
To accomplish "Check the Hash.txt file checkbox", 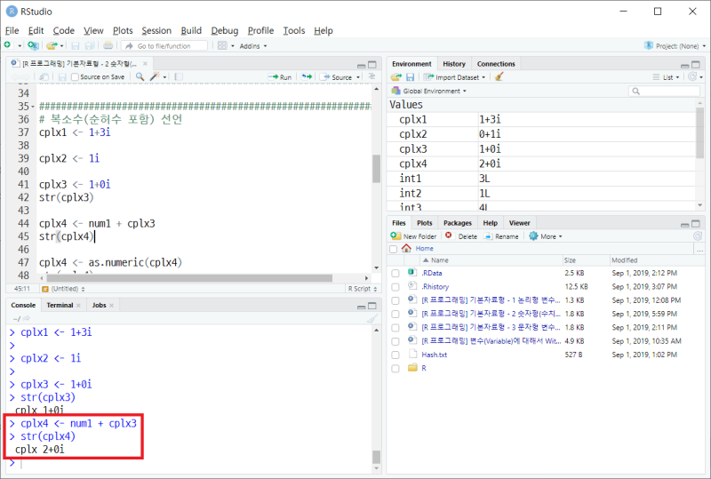I will coord(395,355).
